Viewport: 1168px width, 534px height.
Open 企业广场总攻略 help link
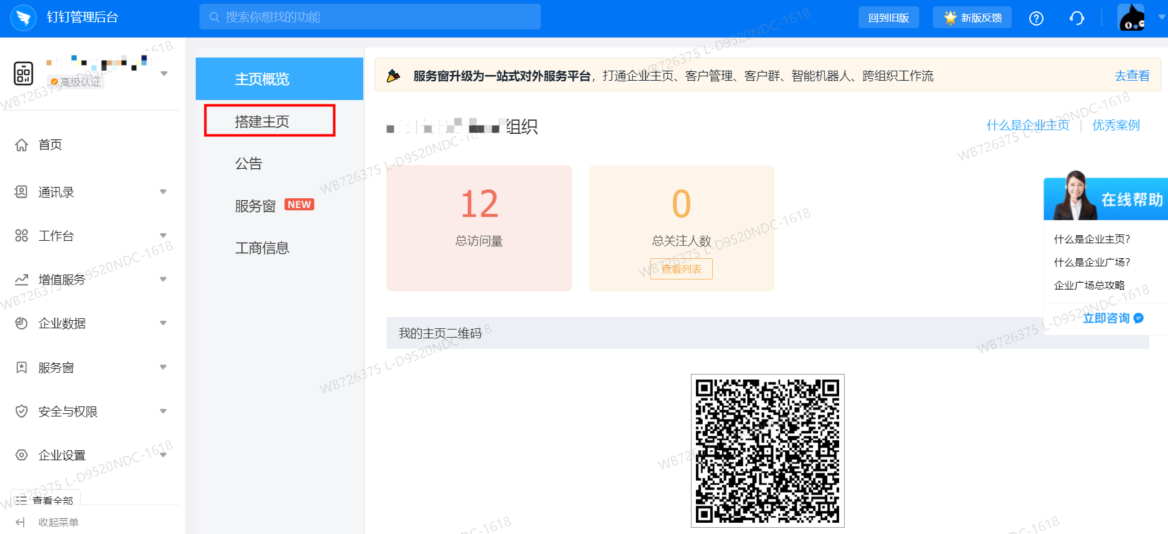pyautogui.click(x=1089, y=285)
